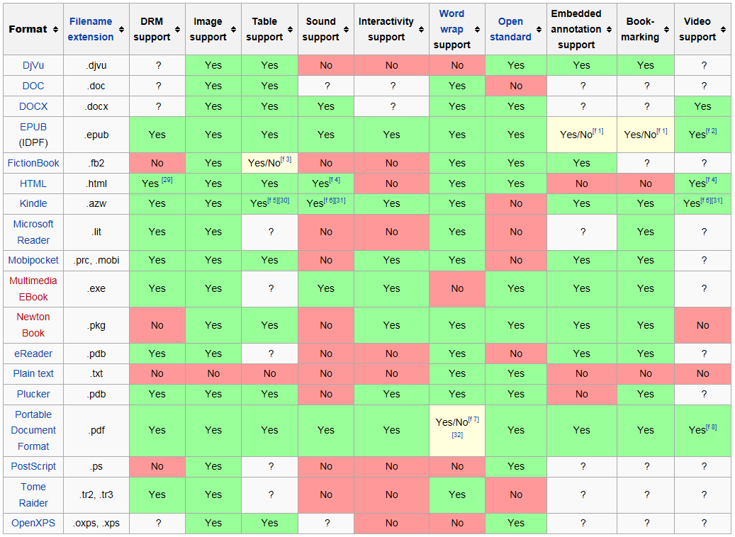The height and width of the screenshot is (537, 735).
Task: Select the .fb2 extension cell
Action: pyautogui.click(x=96, y=163)
